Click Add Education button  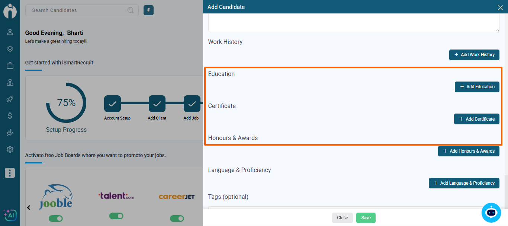477,87
